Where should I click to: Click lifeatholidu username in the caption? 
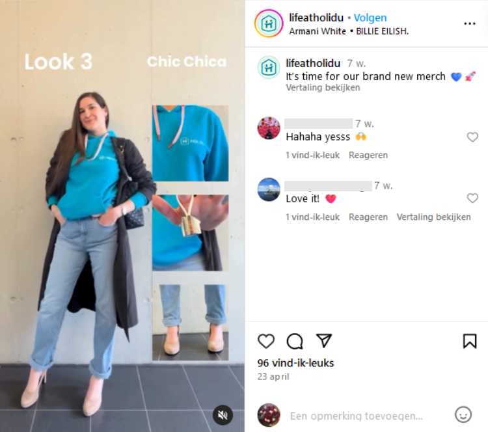coord(313,63)
